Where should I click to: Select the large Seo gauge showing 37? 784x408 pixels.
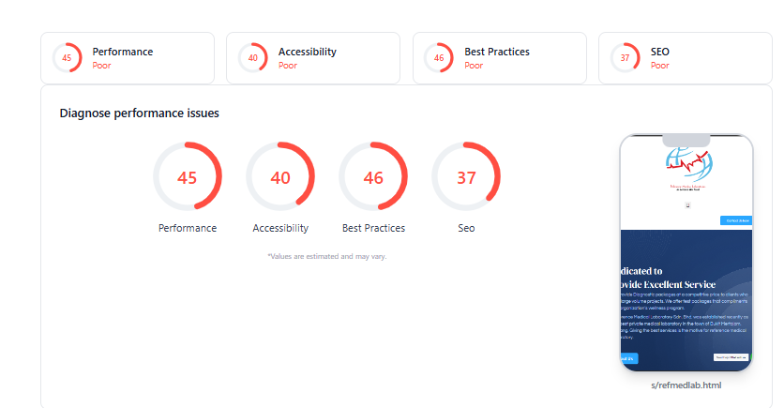click(x=466, y=176)
